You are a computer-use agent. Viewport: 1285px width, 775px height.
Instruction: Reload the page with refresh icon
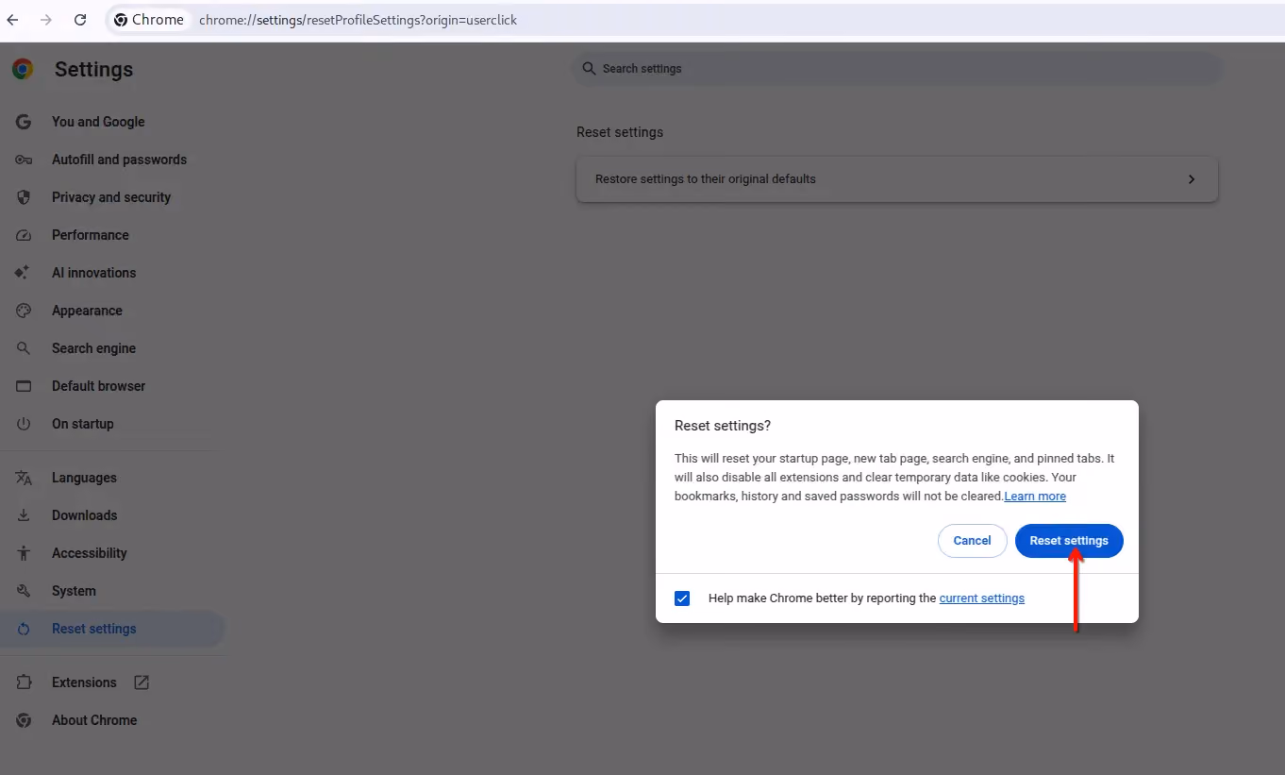(x=80, y=20)
